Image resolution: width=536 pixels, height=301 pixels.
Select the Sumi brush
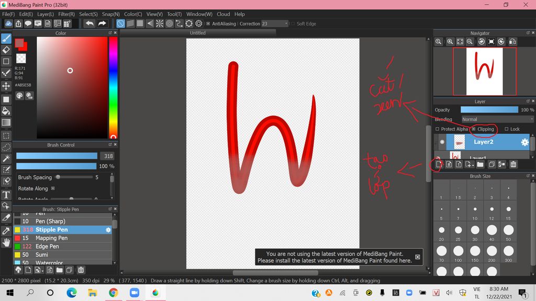coord(63,254)
